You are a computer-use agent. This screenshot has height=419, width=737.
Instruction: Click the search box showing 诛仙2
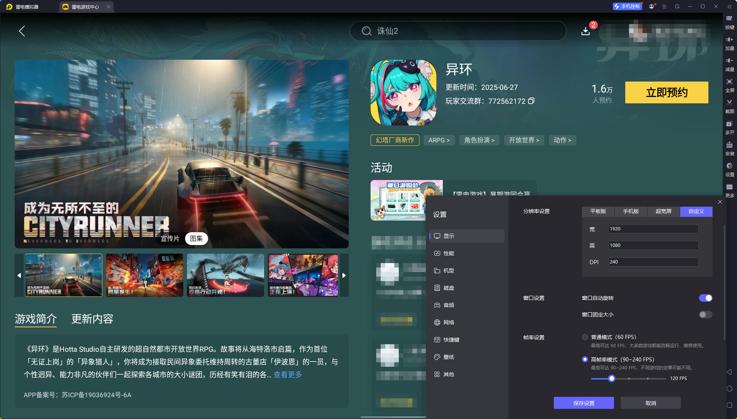coord(458,31)
